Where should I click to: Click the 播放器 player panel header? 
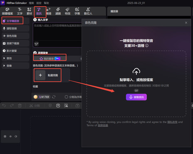coord(114,11)
